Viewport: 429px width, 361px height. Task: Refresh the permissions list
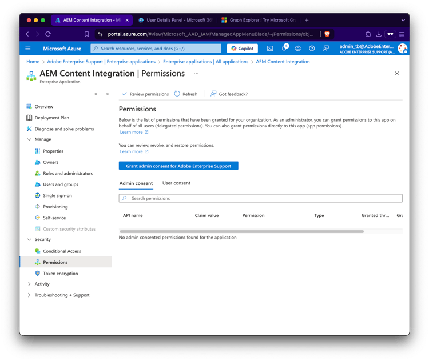(x=186, y=94)
